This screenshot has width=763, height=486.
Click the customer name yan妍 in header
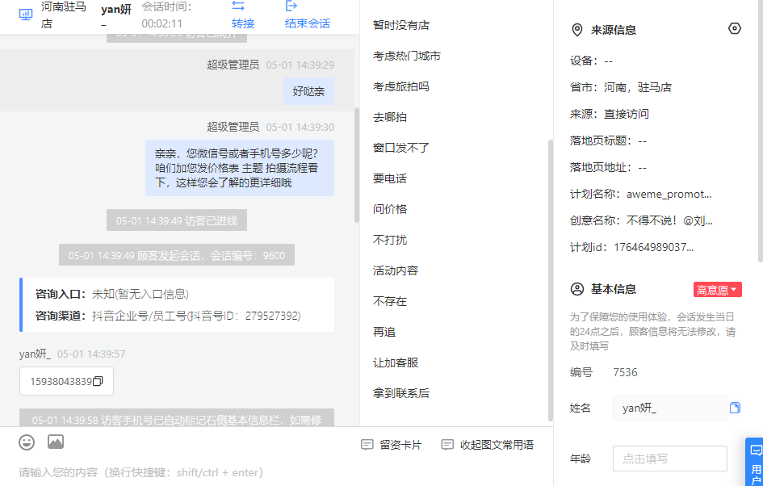(116, 9)
